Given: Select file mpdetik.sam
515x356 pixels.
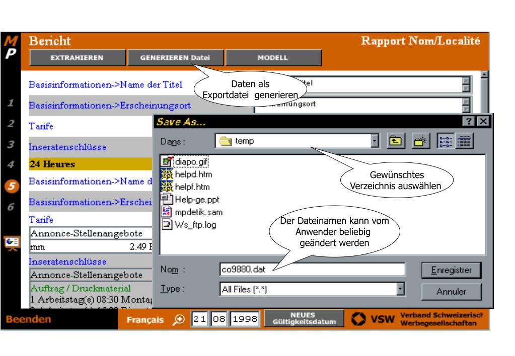Looking at the screenshot, I should coord(198,212).
